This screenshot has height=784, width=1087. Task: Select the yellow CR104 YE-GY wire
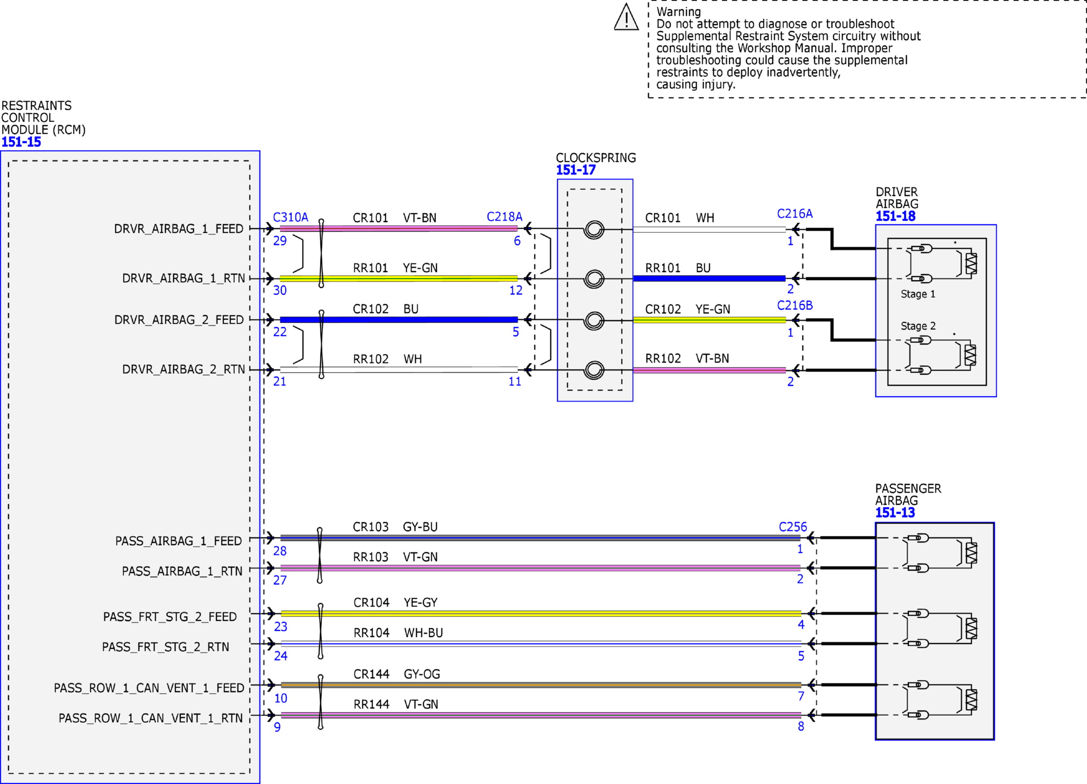pyautogui.click(x=541, y=613)
